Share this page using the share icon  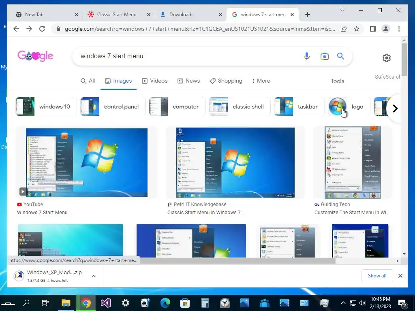coord(344,29)
